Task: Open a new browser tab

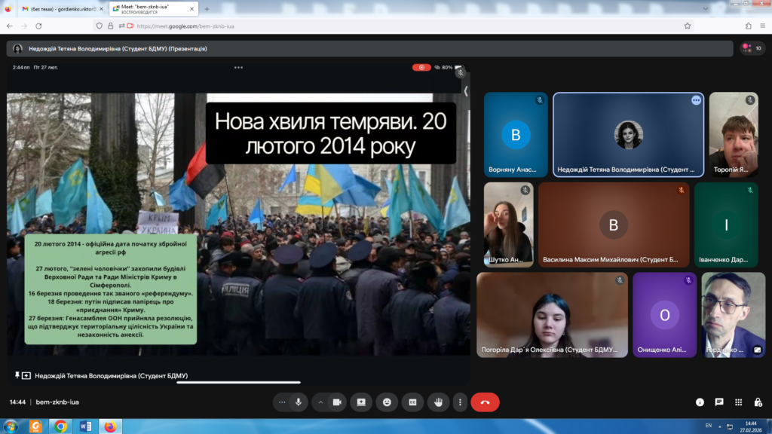Action: 207,8
